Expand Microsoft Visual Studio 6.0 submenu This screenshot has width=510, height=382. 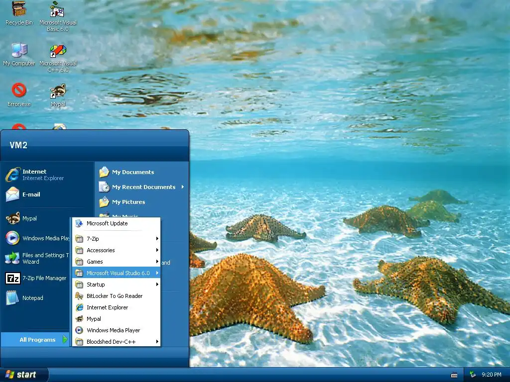point(116,273)
